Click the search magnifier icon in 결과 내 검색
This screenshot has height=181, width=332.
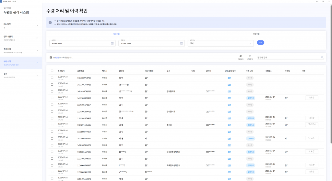tap(322, 58)
